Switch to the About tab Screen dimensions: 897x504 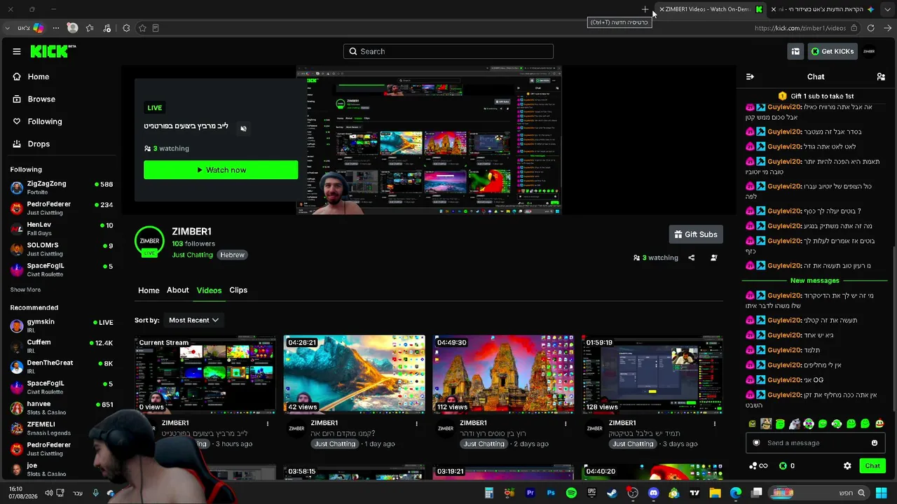[x=177, y=290]
